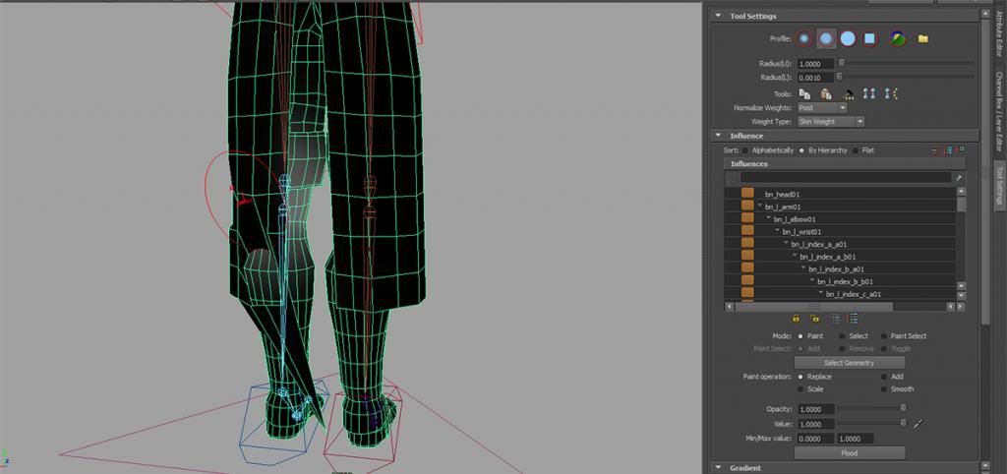
Task: Collapse the bn_l_arm01 joint hierarchy
Action: pos(759,207)
